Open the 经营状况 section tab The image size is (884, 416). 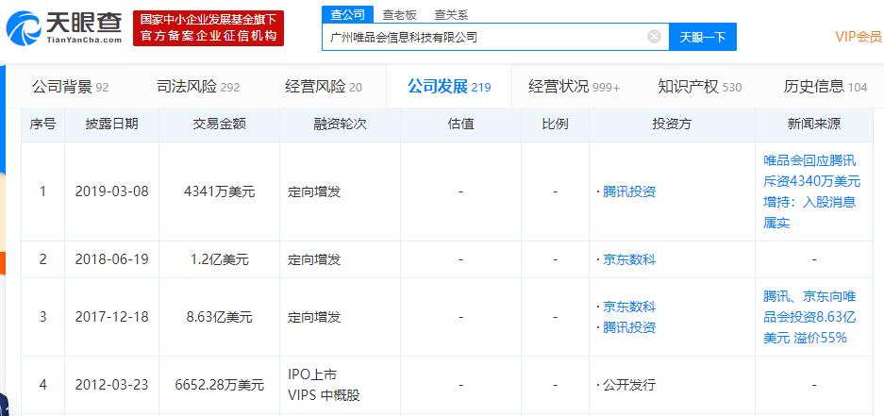pyautogui.click(x=574, y=87)
